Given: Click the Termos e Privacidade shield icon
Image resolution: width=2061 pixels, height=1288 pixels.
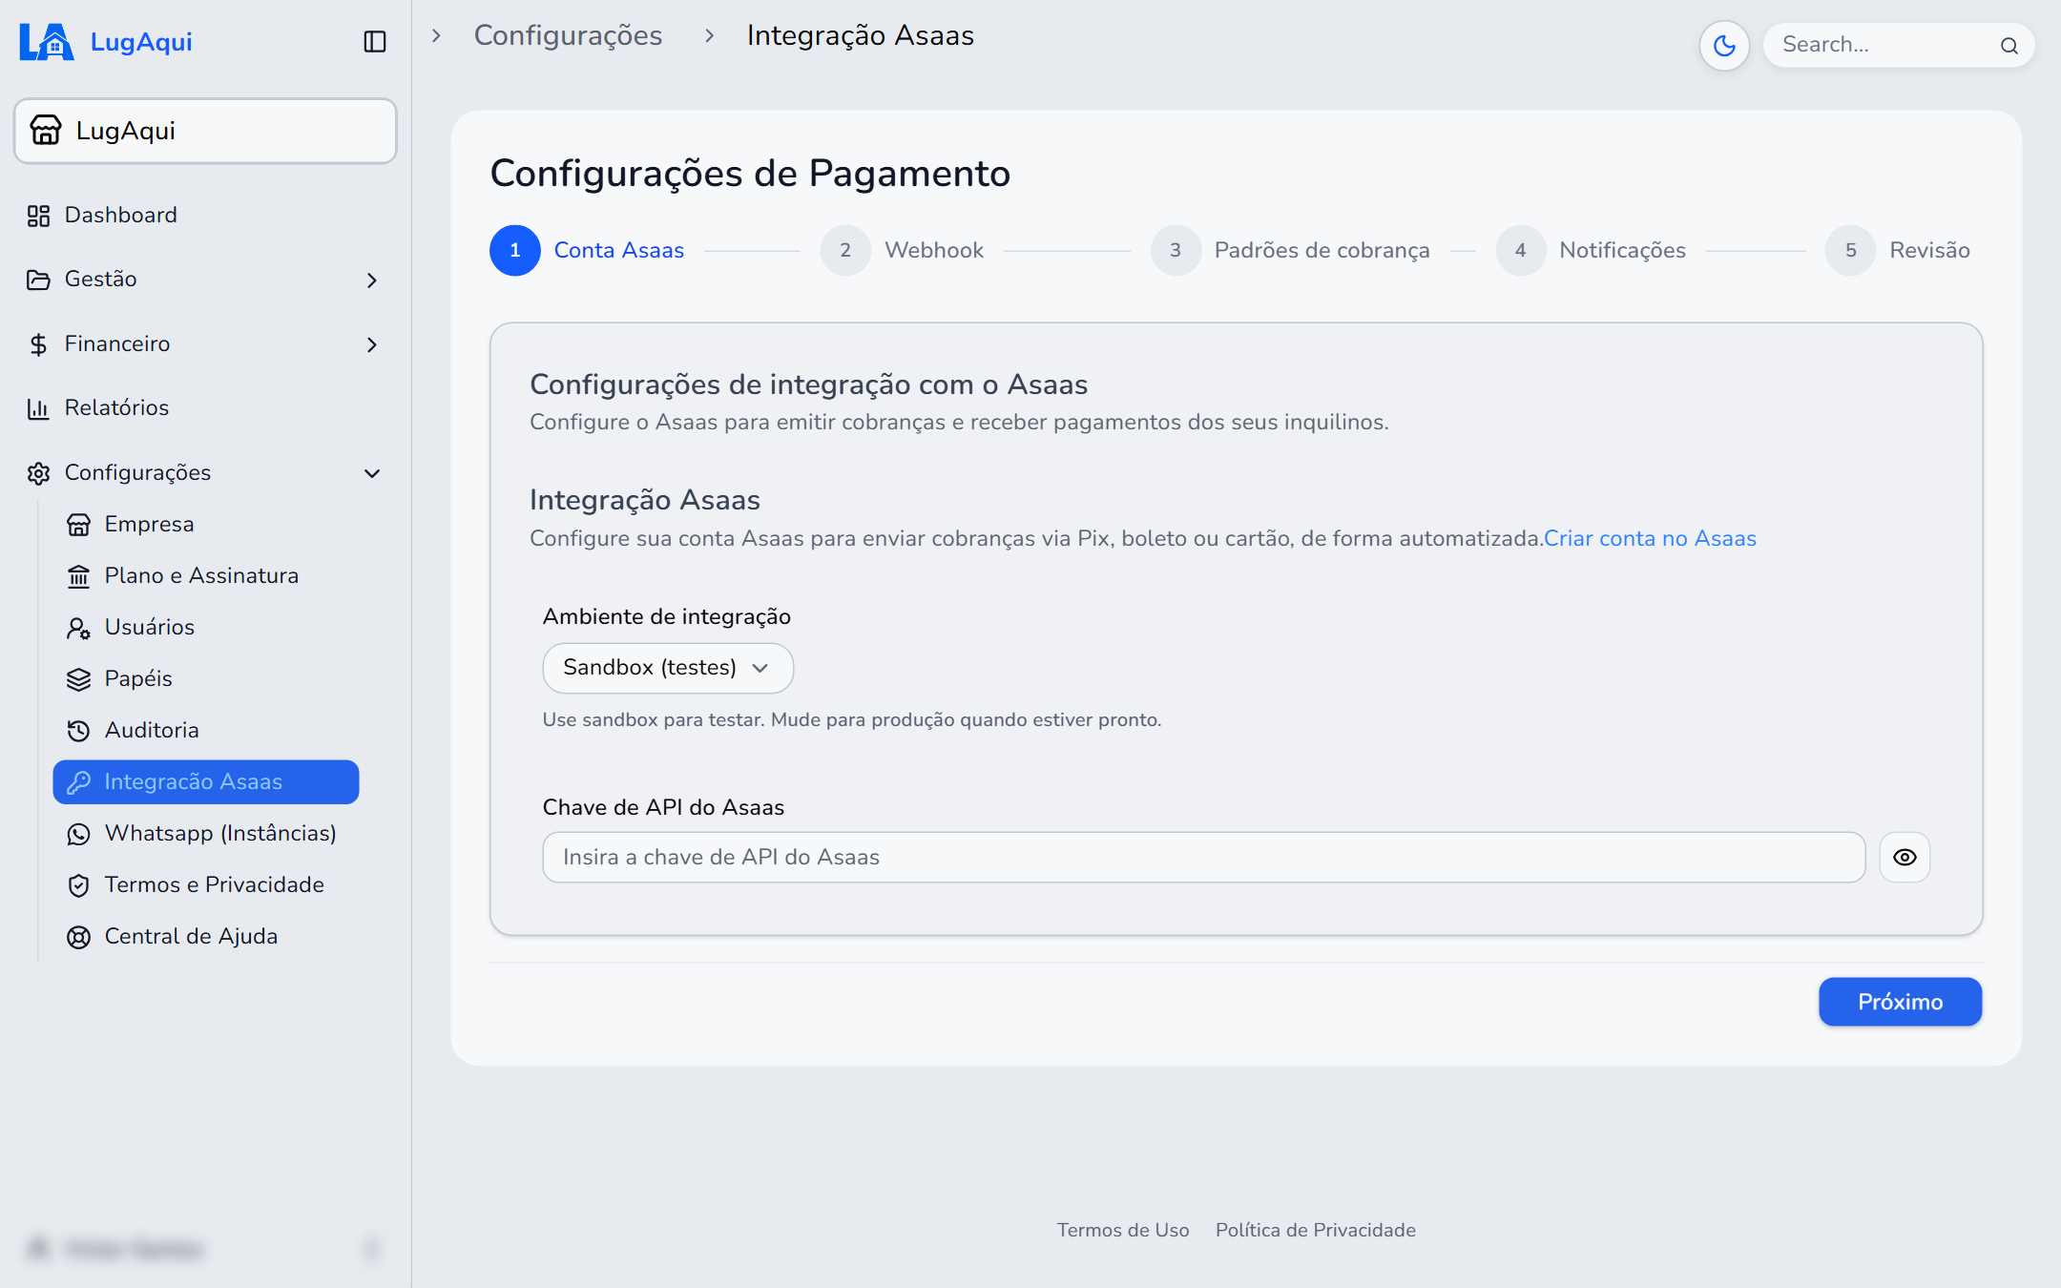Looking at the screenshot, I should [78, 885].
